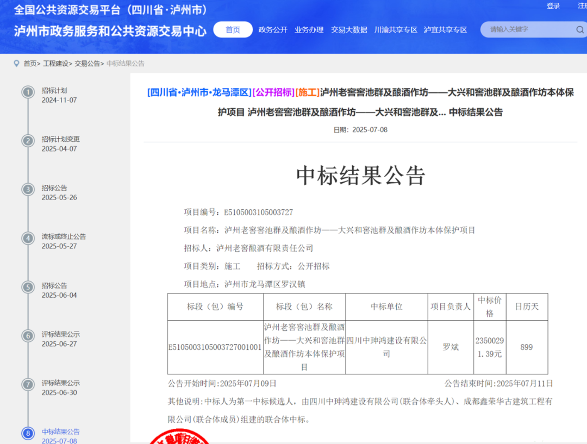
Task: Click the location pin breadcrumb icon
Action: coord(16,64)
